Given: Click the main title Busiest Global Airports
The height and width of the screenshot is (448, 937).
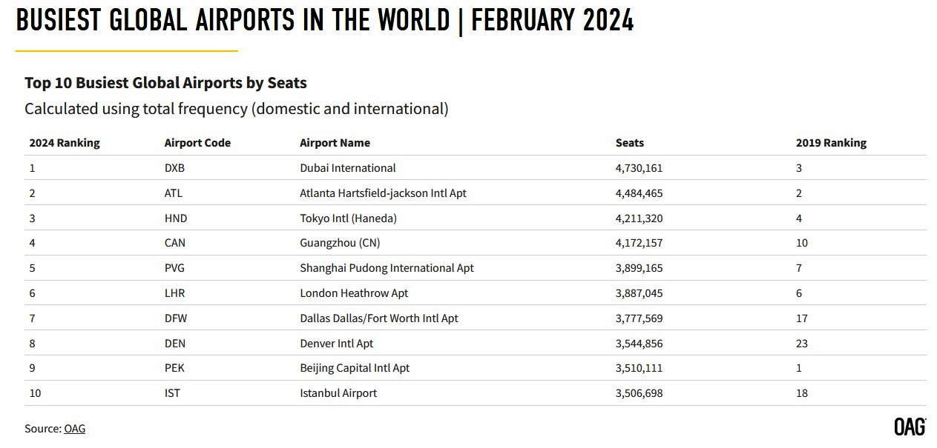Looking at the screenshot, I should (325, 20).
